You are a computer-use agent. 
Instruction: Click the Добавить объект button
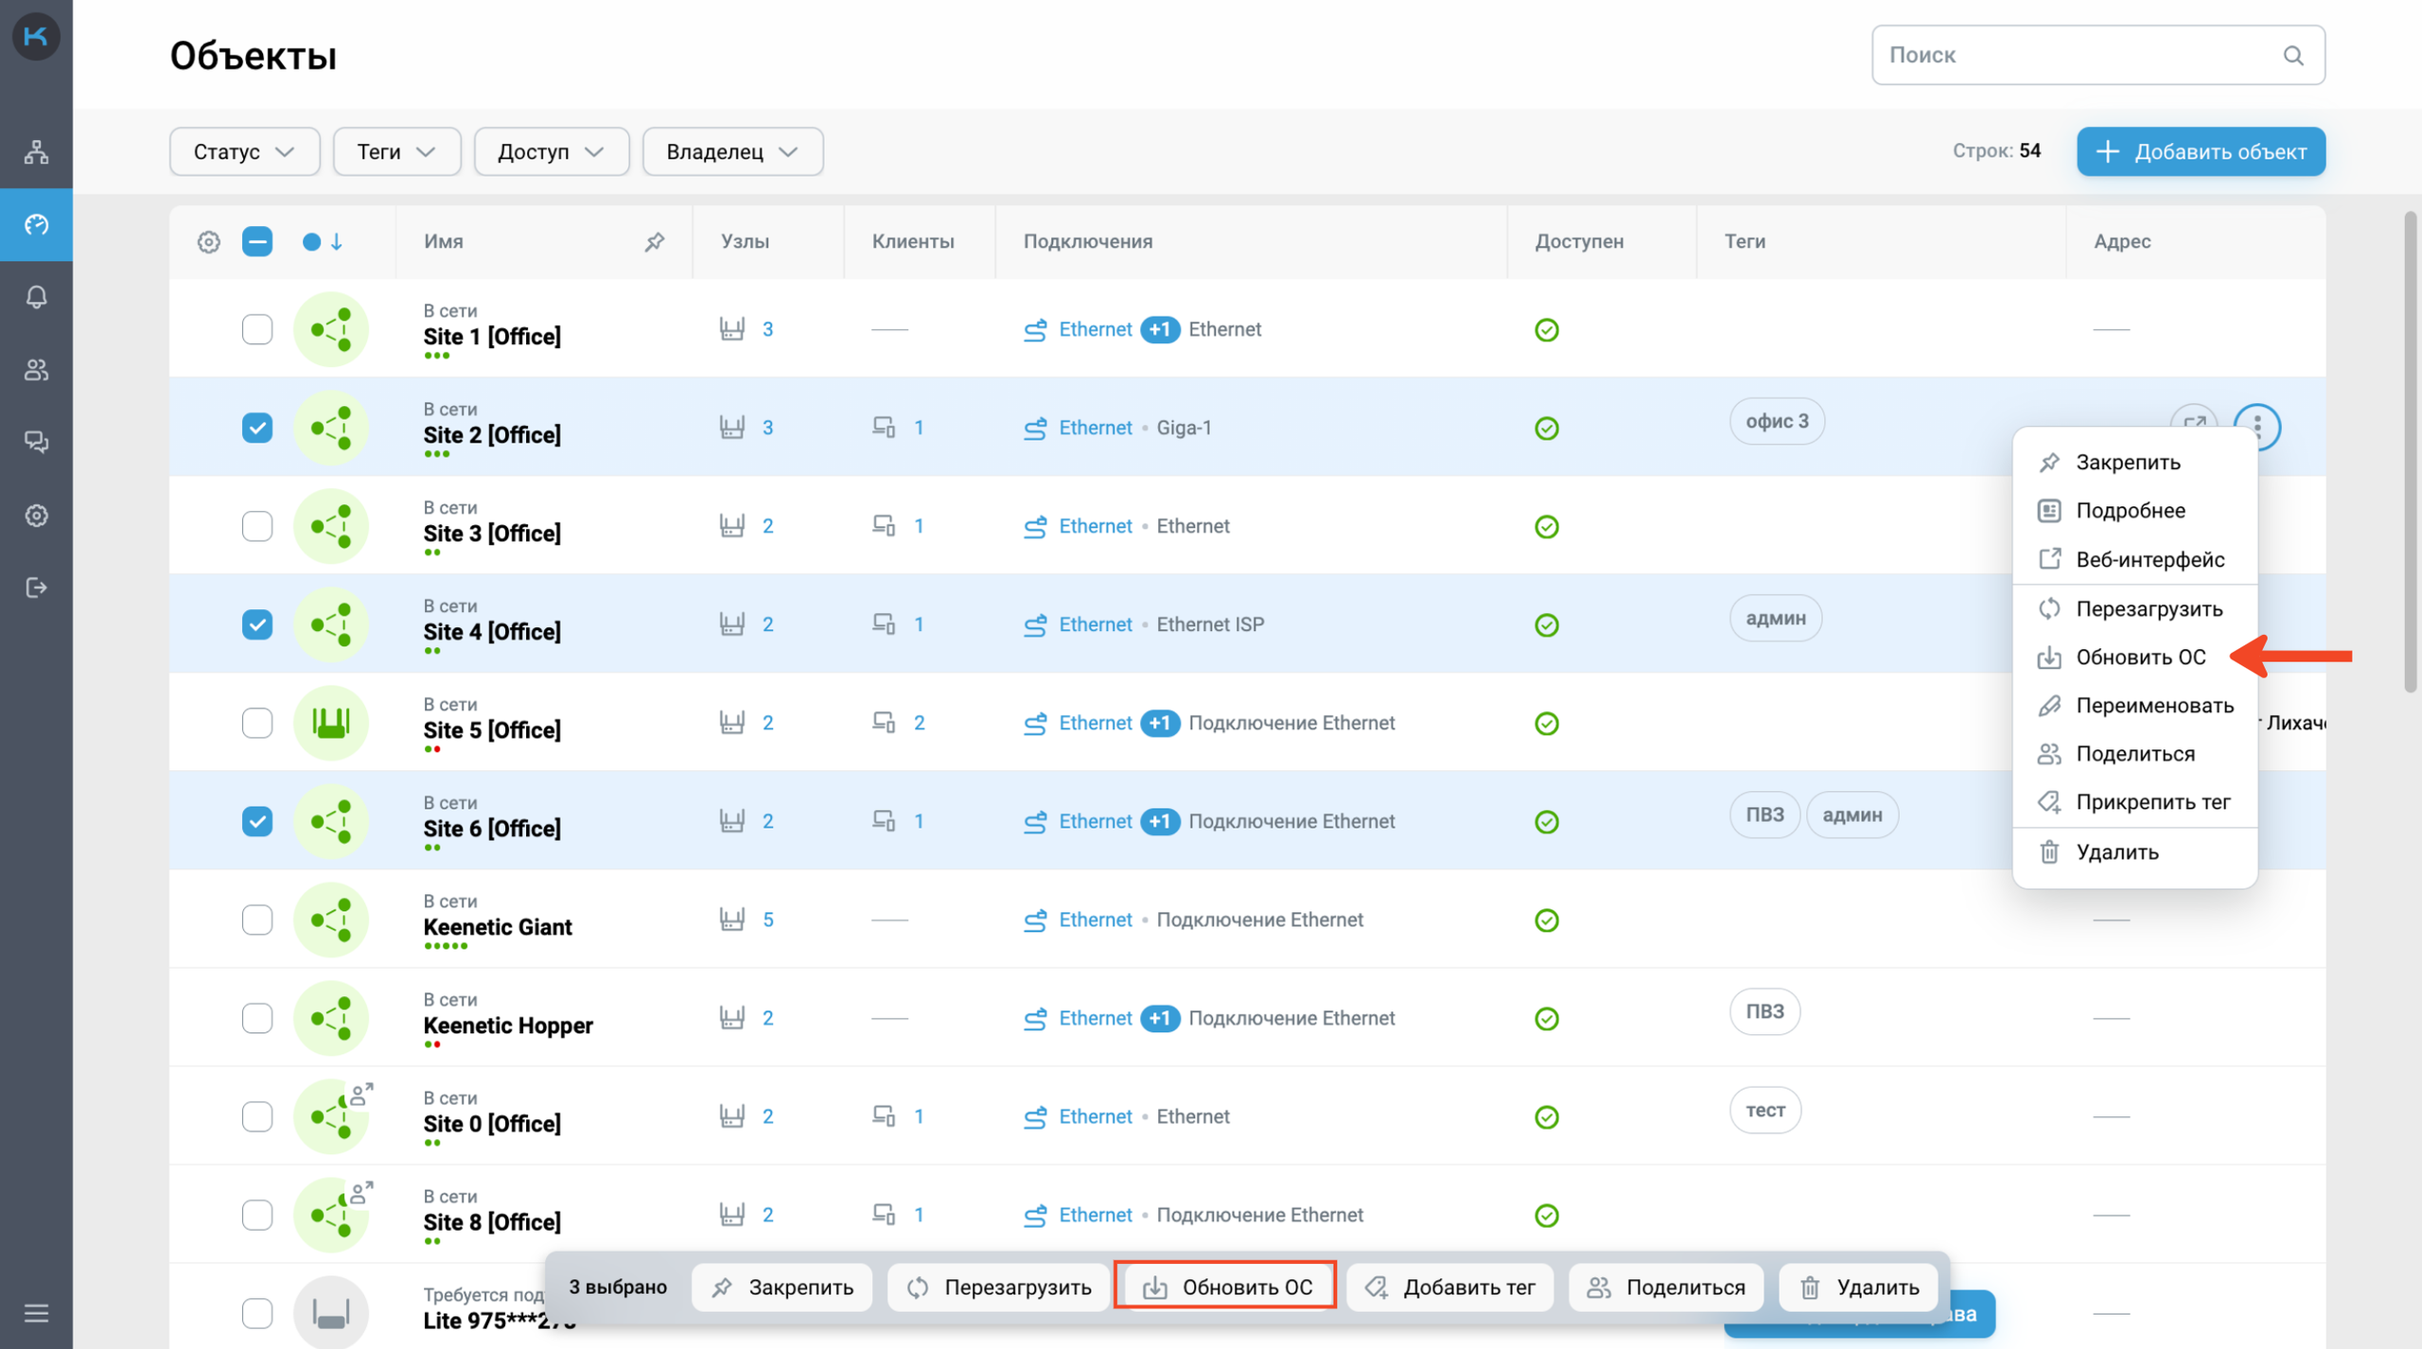tap(2200, 152)
